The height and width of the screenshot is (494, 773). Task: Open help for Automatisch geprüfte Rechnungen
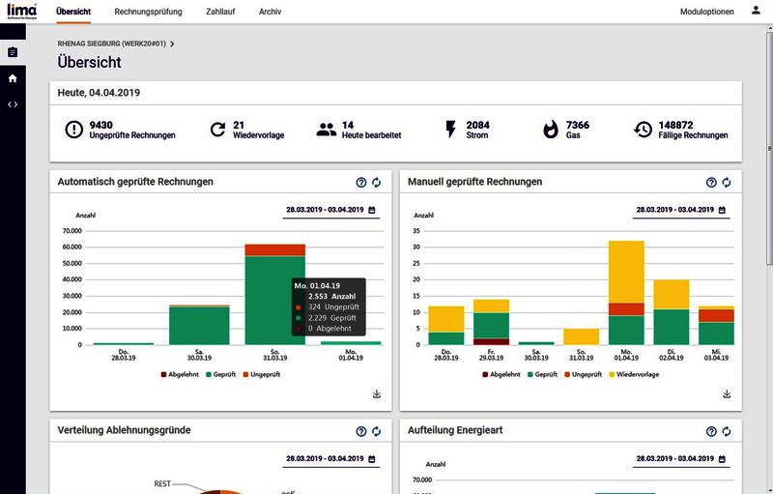tap(361, 182)
